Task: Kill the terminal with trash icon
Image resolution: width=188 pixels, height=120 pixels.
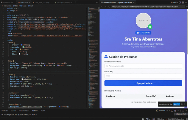Action: 175,111
